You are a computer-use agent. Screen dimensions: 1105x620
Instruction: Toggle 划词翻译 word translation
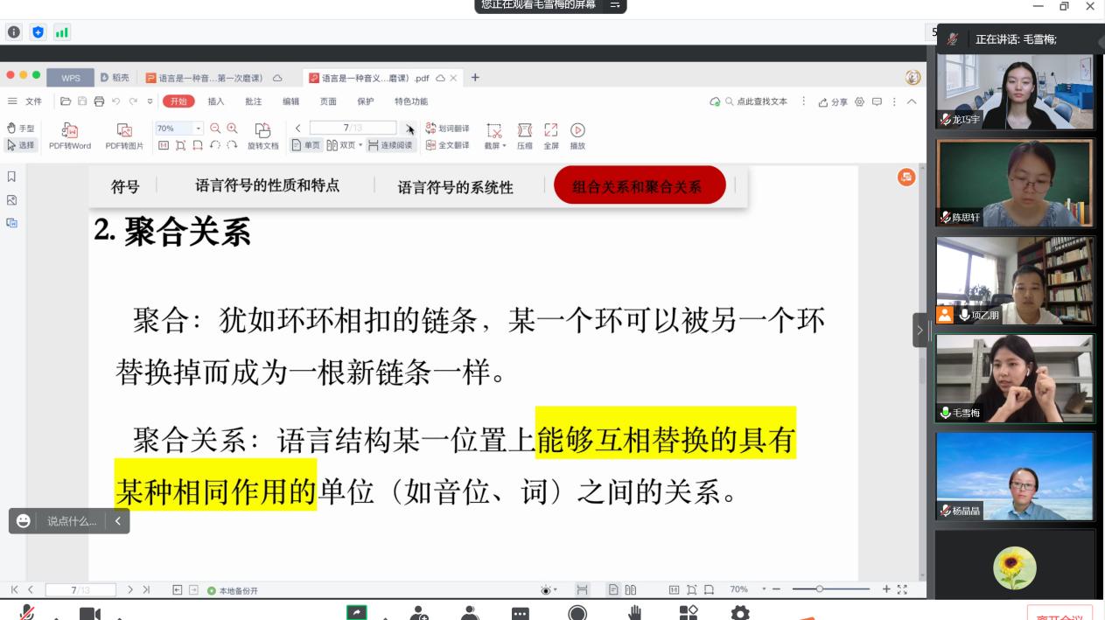click(x=447, y=129)
